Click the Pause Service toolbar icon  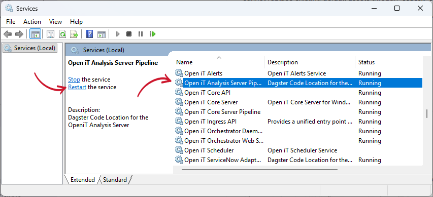141,34
